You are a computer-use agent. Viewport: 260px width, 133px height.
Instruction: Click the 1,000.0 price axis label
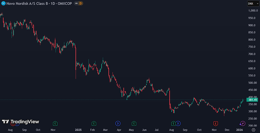click(253, 11)
